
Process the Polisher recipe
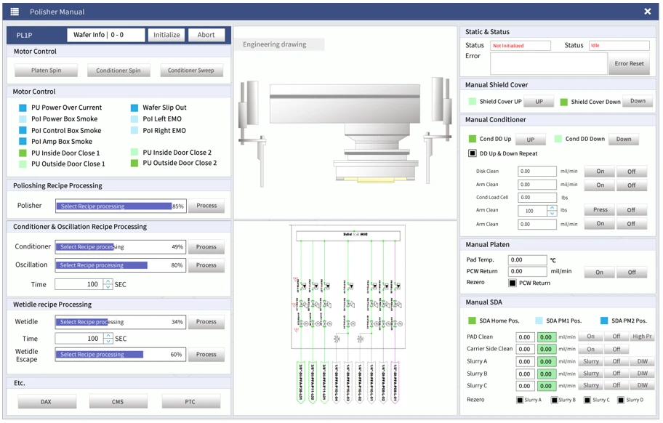tap(206, 206)
